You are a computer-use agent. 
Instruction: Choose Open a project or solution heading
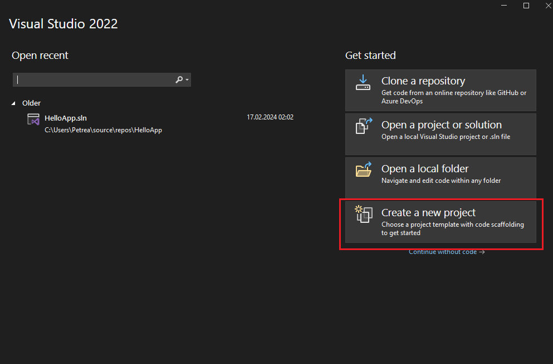[x=441, y=124]
